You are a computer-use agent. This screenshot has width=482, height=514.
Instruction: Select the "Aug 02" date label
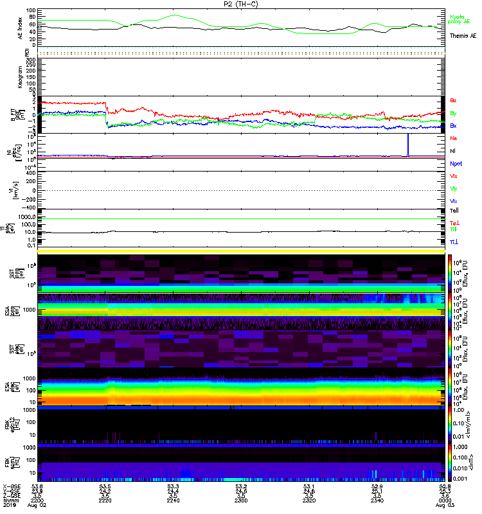click(37, 505)
